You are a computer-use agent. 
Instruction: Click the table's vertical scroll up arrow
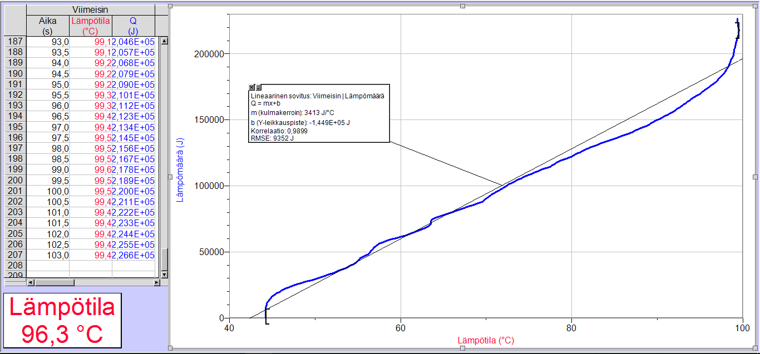[x=164, y=41]
